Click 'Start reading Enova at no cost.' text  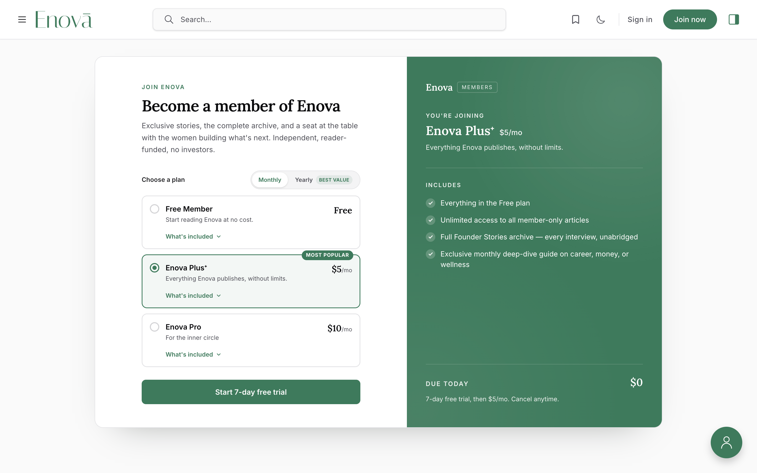[209, 220]
